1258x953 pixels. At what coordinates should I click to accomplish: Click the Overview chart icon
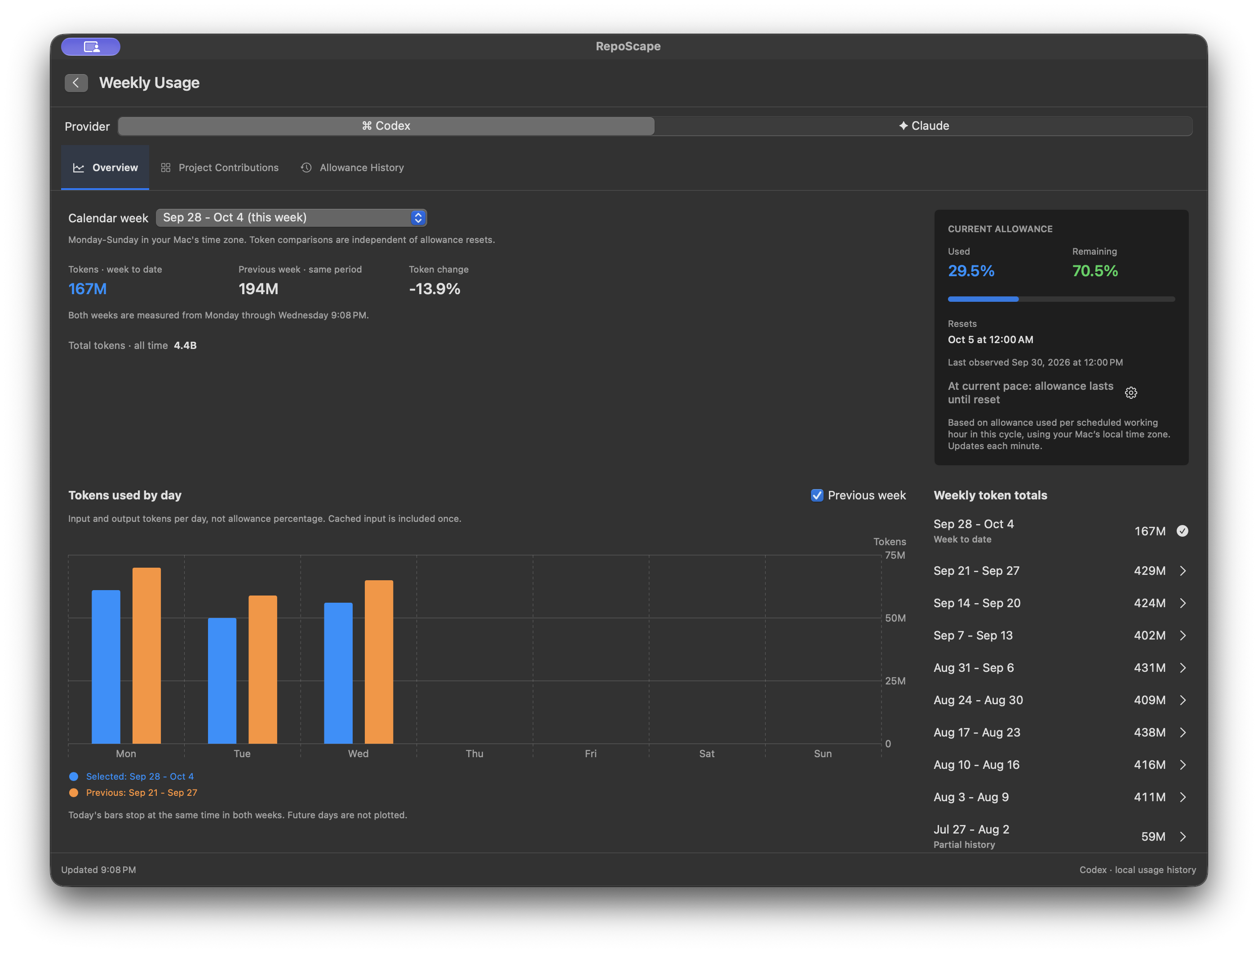coord(79,168)
